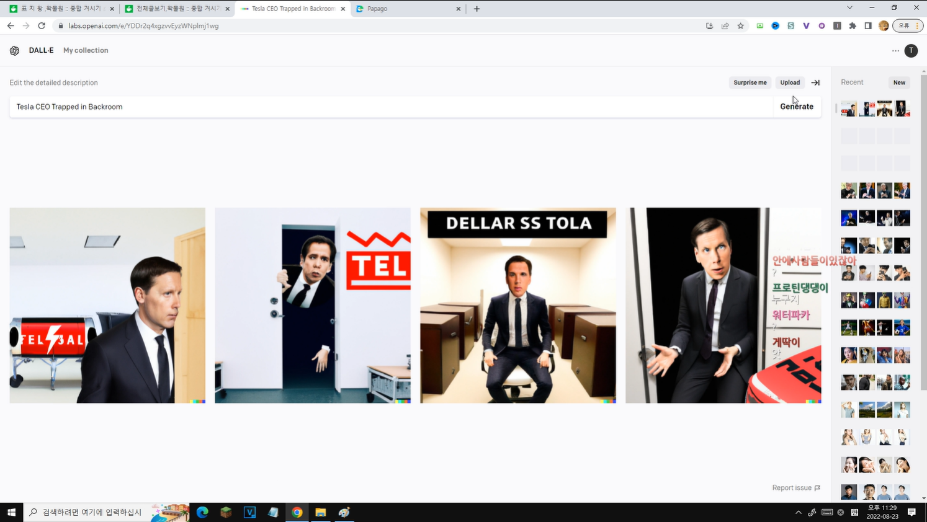The image size is (927, 522).
Task: Click the teal S extension icon
Action: click(x=790, y=26)
